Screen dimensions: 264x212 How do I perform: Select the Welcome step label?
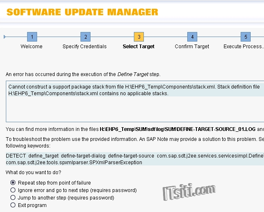click(x=31, y=47)
